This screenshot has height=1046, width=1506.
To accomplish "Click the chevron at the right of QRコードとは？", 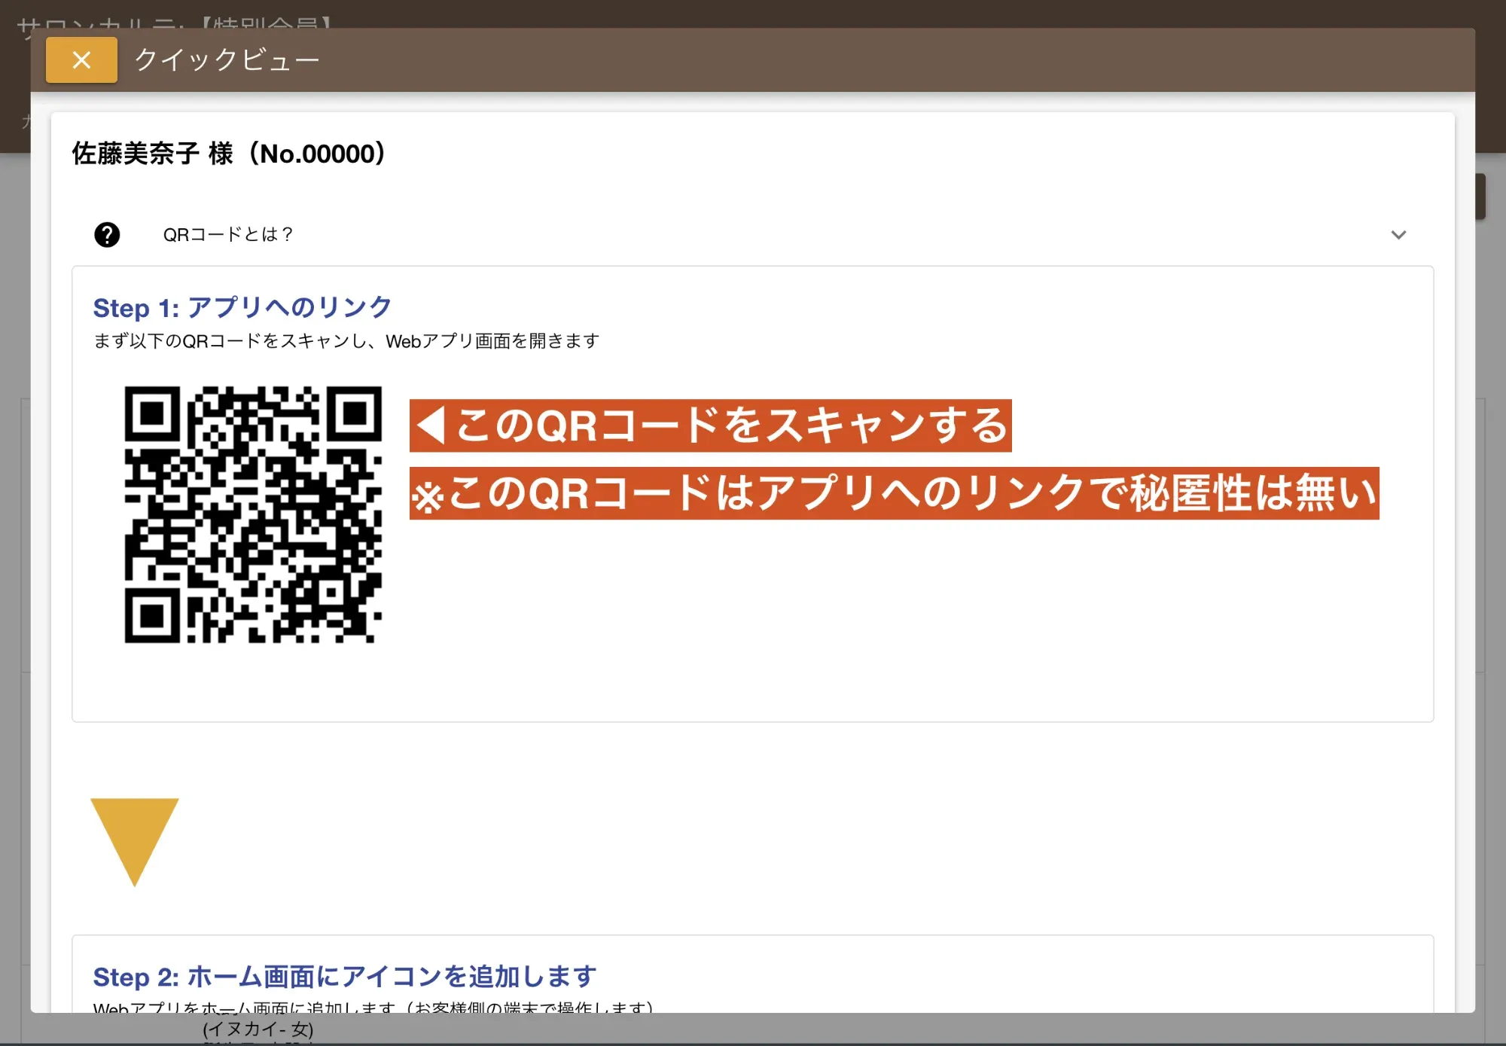I will pos(1399,235).
